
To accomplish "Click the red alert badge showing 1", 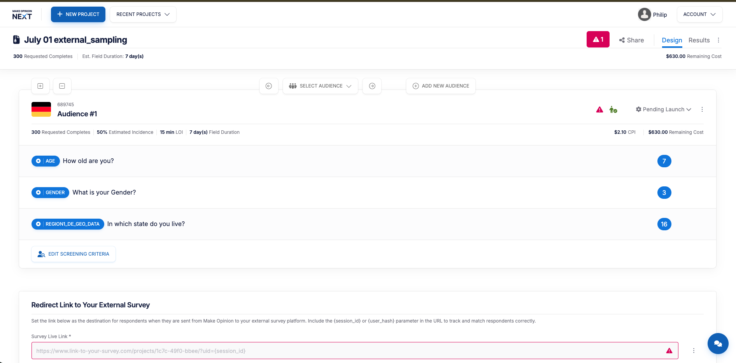I will coord(598,39).
